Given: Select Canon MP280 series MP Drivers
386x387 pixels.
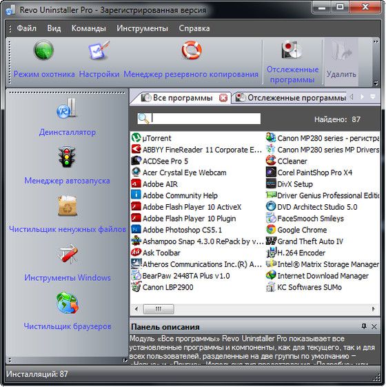Looking at the screenshot, I should (x=323, y=150).
